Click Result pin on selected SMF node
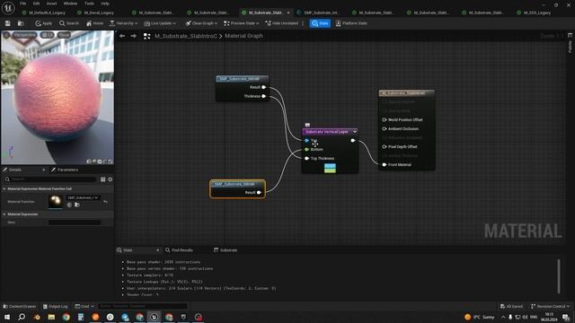Image resolution: width=575 pixels, height=323 pixels. pyautogui.click(x=259, y=192)
